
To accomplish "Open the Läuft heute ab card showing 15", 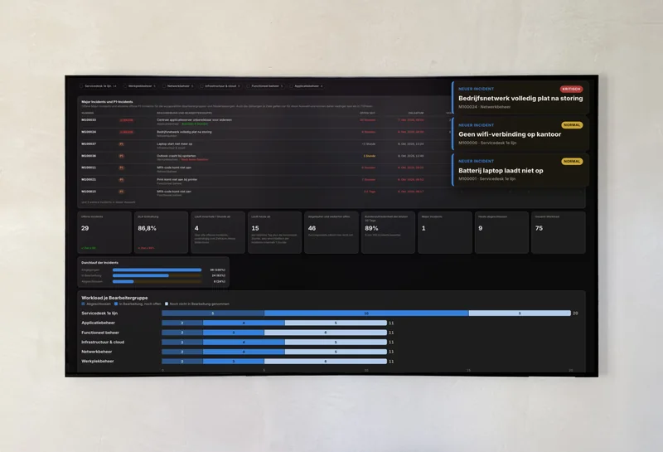I will 274,232.
